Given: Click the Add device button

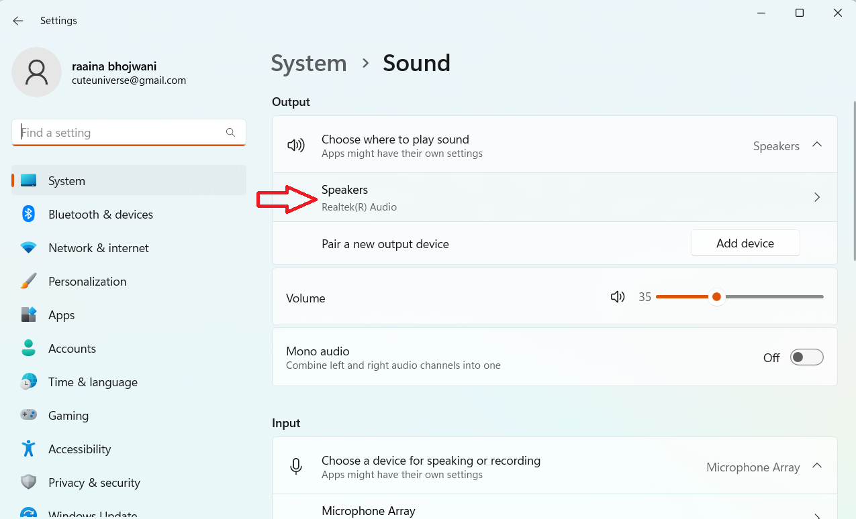Looking at the screenshot, I should 745,243.
